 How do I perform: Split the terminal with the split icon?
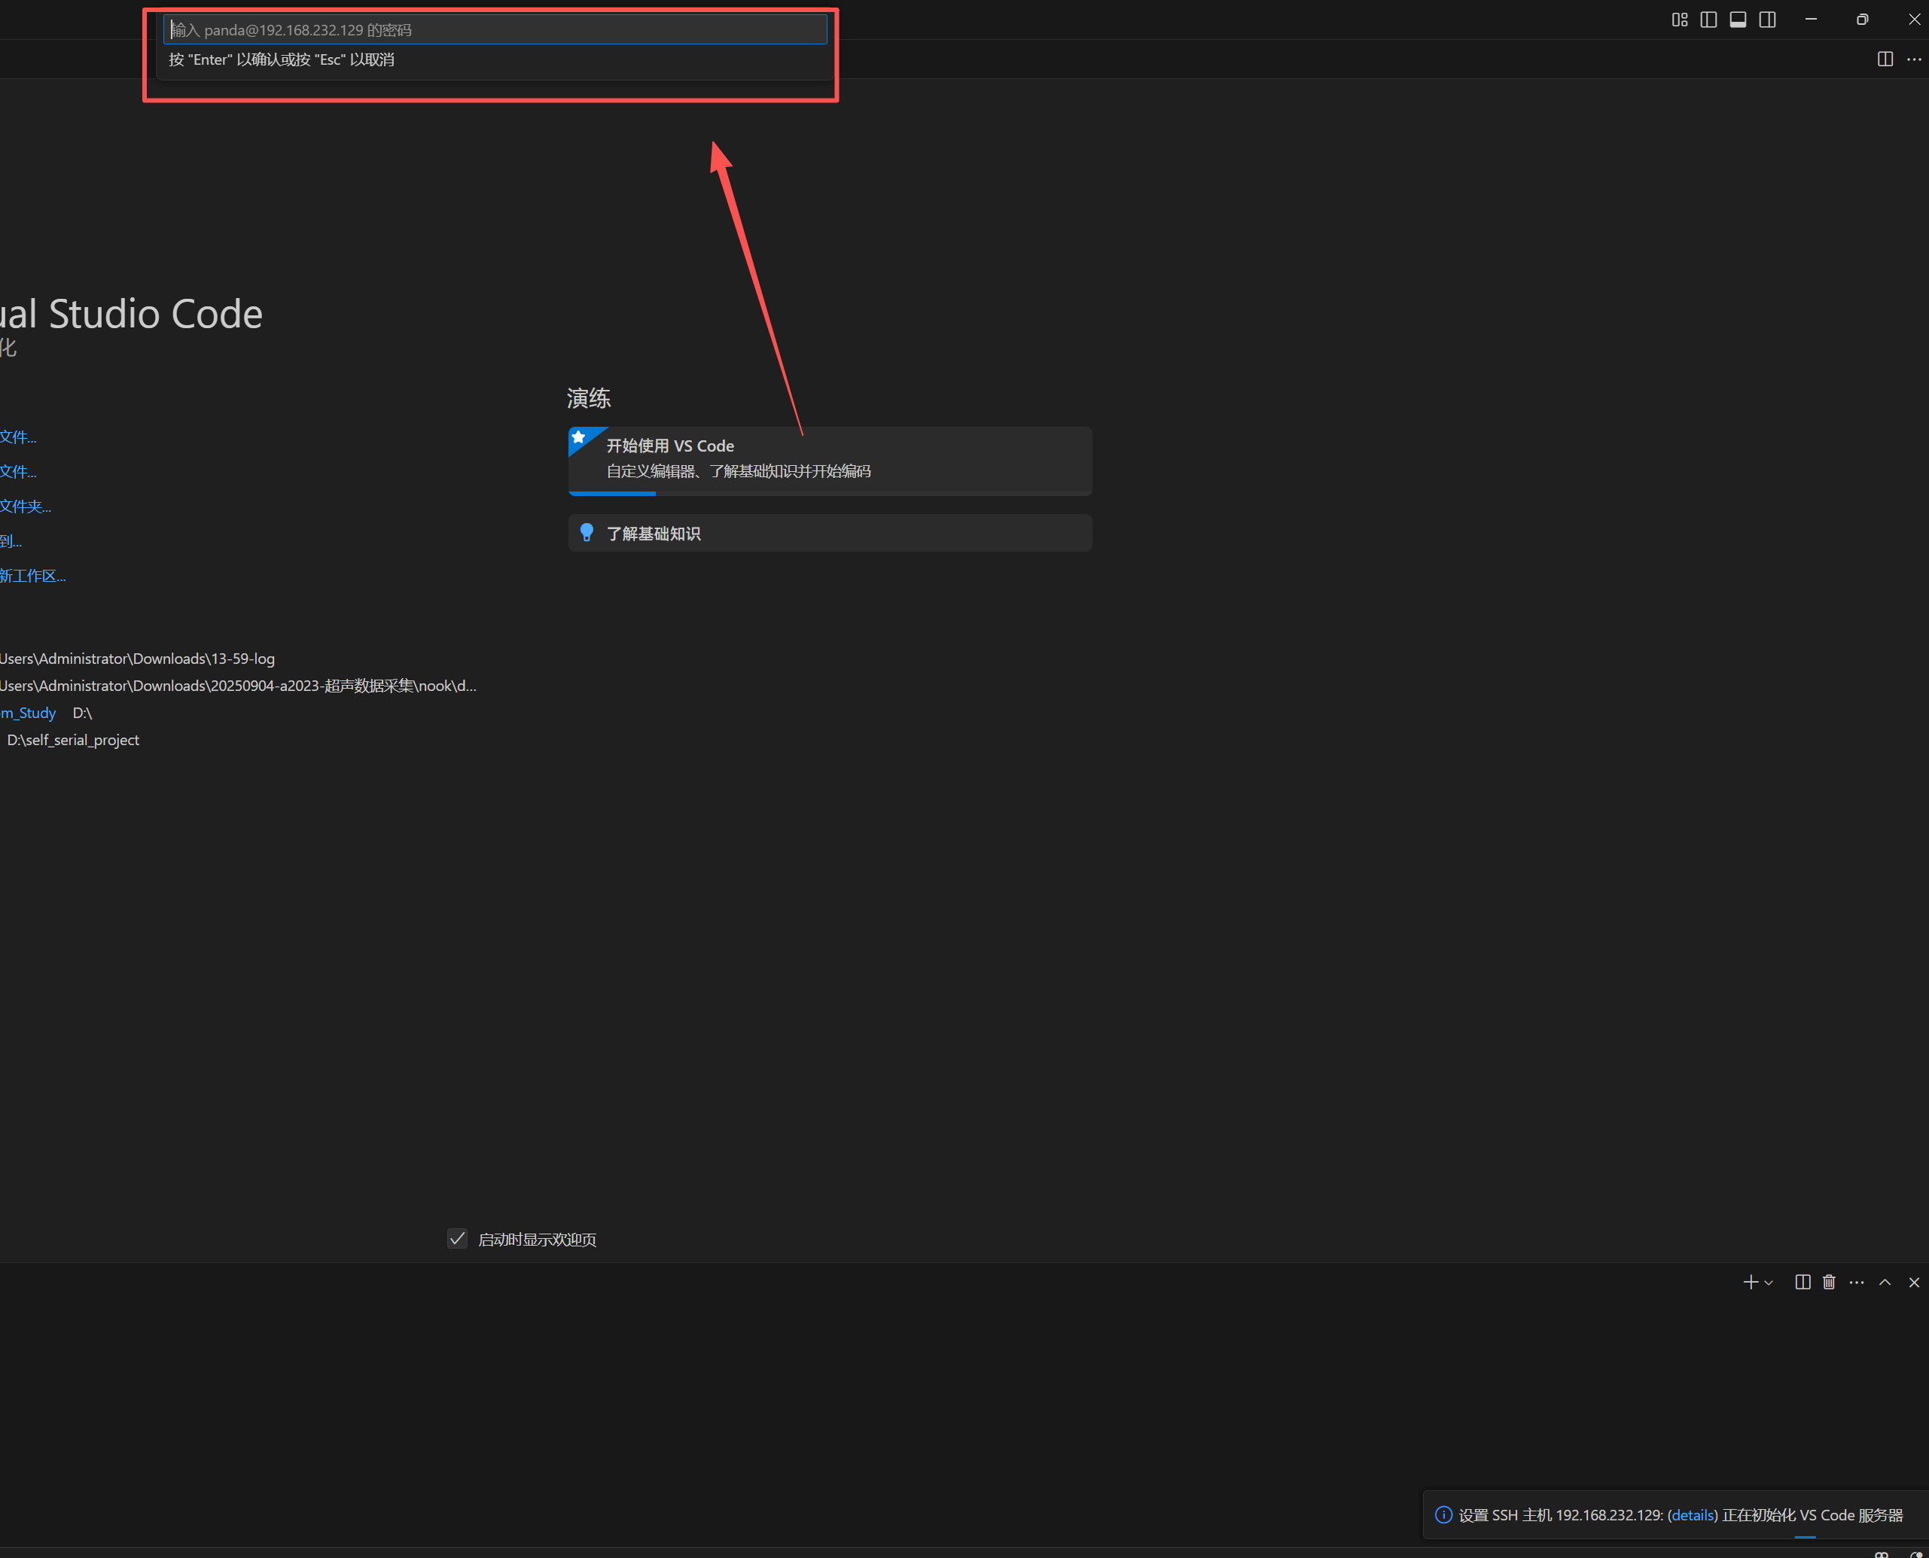click(1803, 1283)
